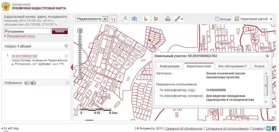Click the print map icon

168,19
